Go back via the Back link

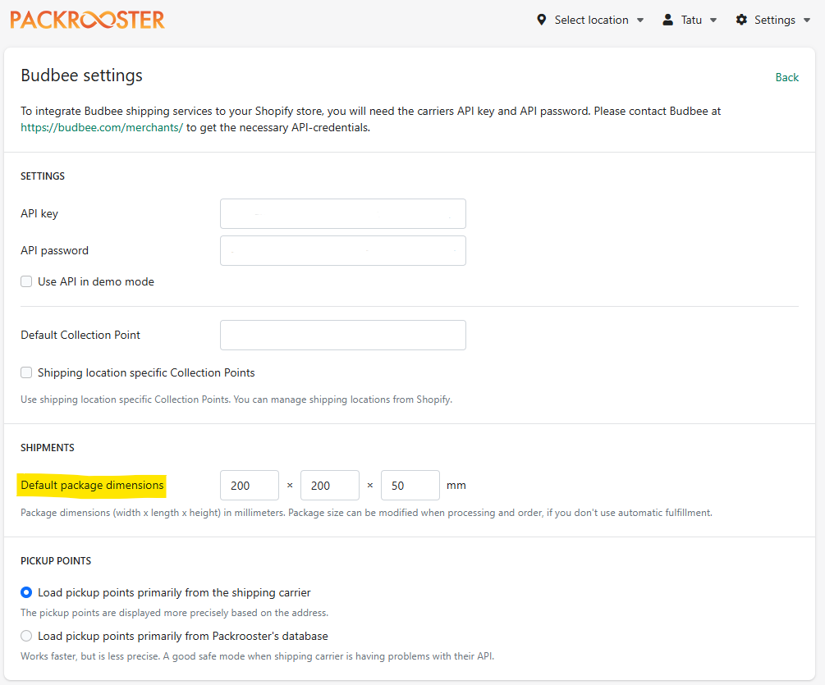click(x=786, y=77)
